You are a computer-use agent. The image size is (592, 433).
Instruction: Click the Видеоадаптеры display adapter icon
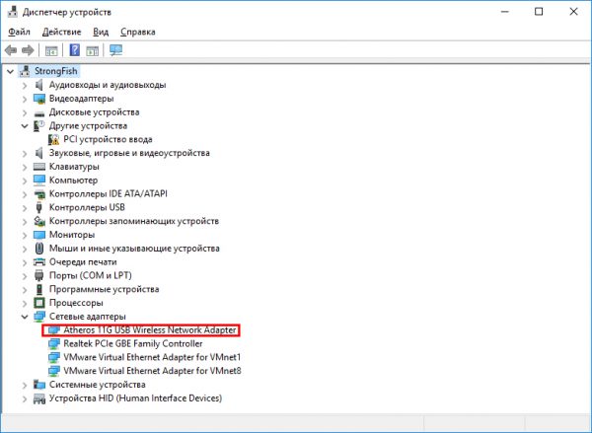[x=39, y=99]
